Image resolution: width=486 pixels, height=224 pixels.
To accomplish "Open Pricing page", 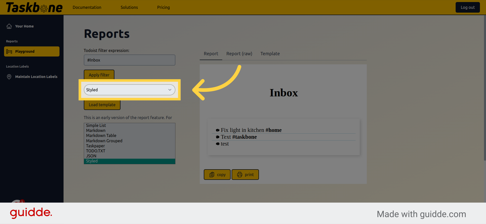I will pyautogui.click(x=164, y=7).
